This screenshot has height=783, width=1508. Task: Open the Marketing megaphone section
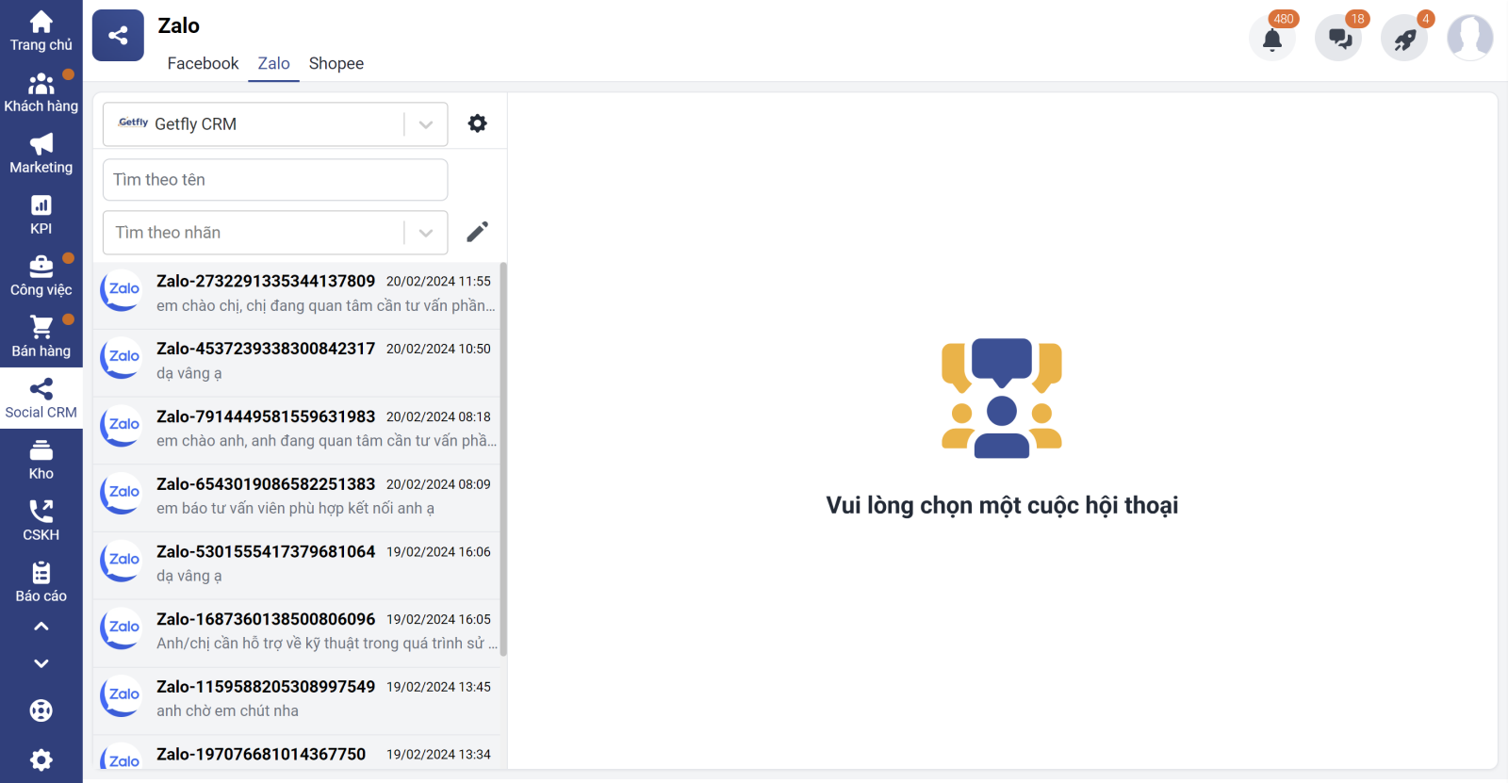(x=41, y=154)
